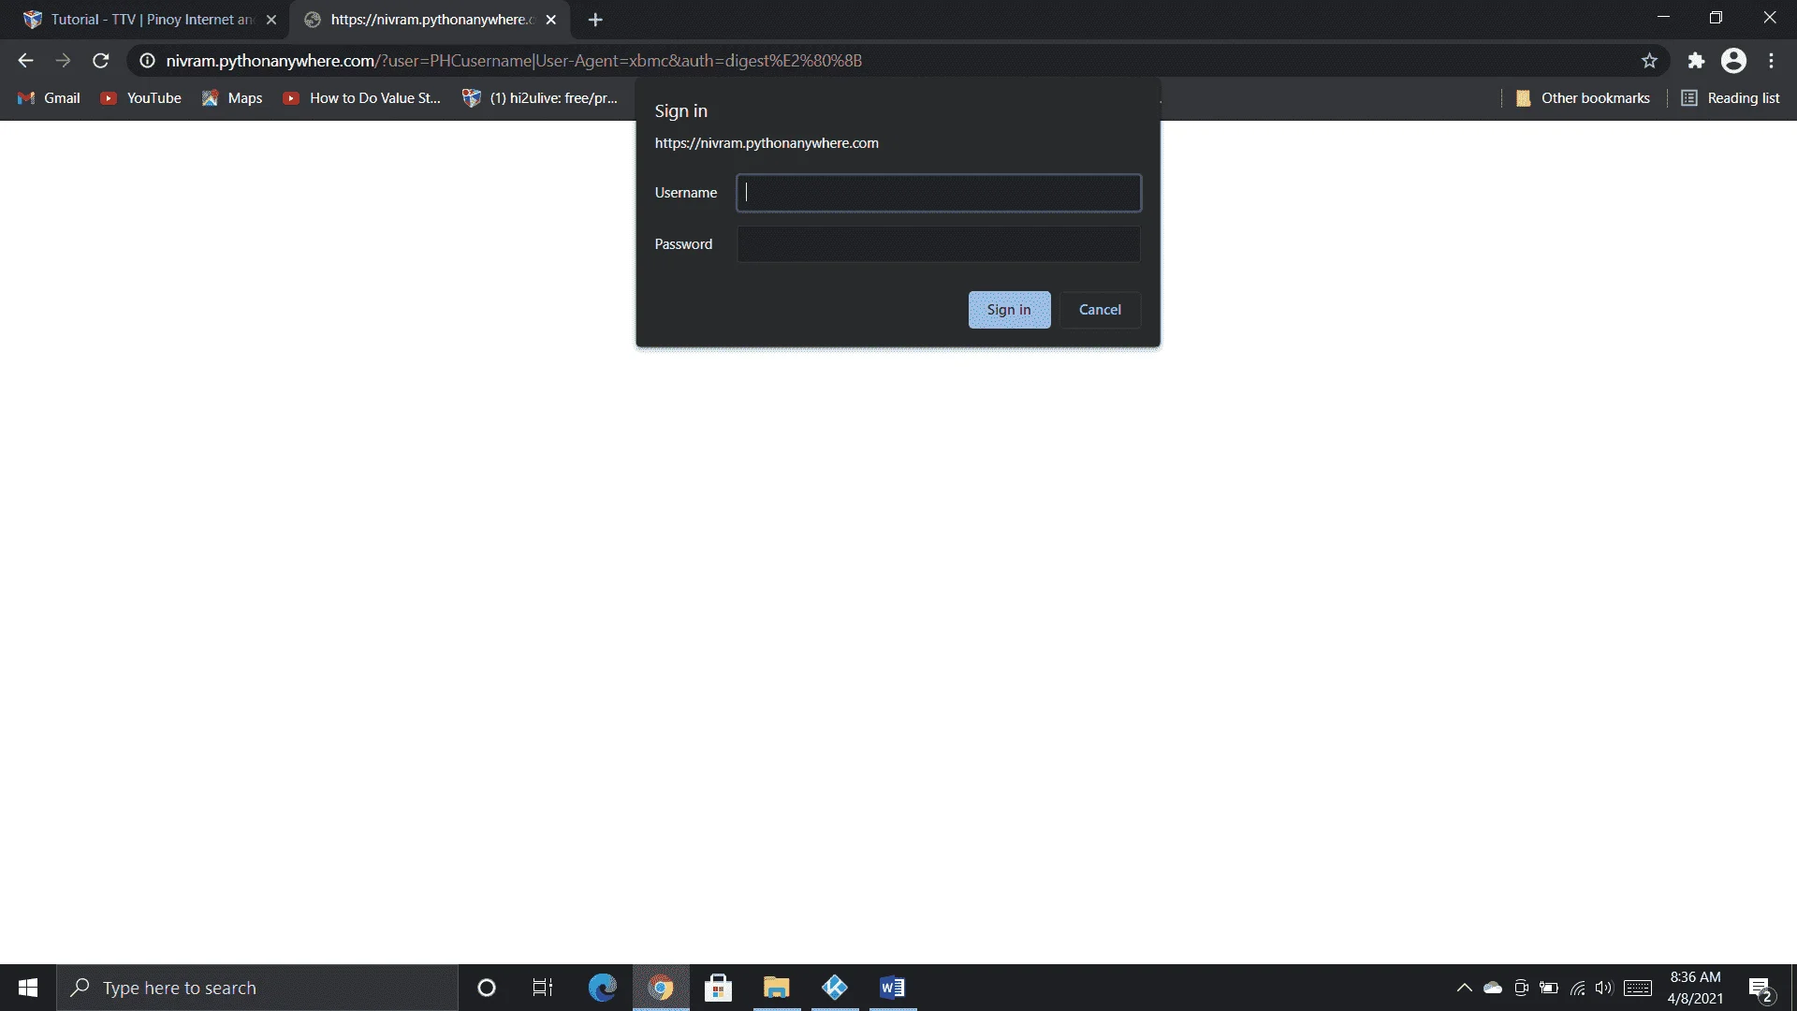Screen dimensions: 1797x1011
Task: Reload the current page
Action: click(100, 61)
